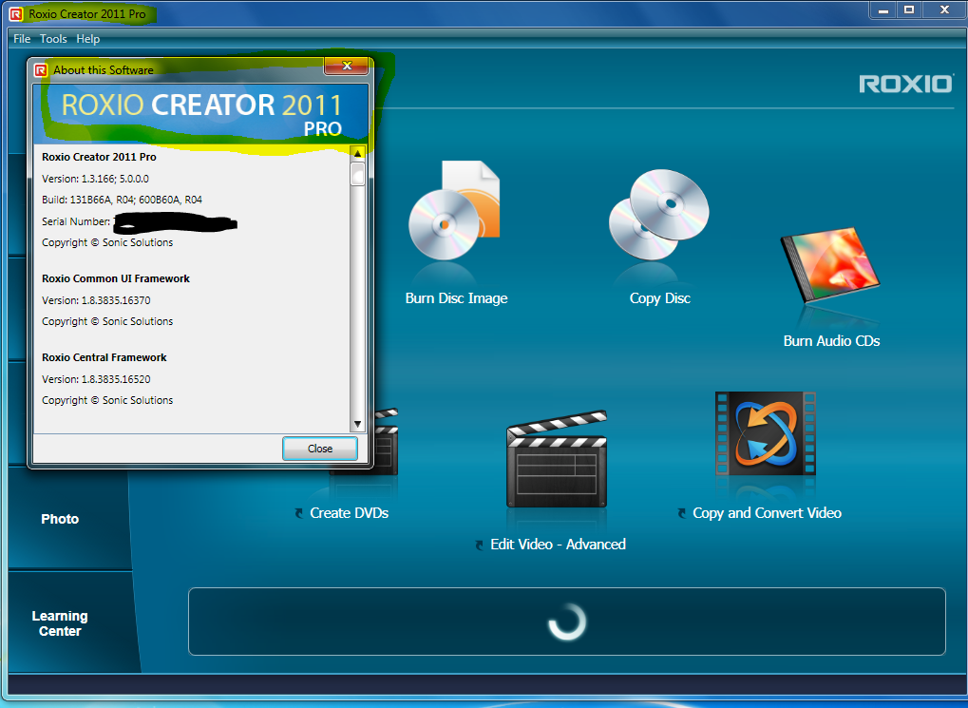Click the loading spinner in the bottom panel

tap(567, 622)
